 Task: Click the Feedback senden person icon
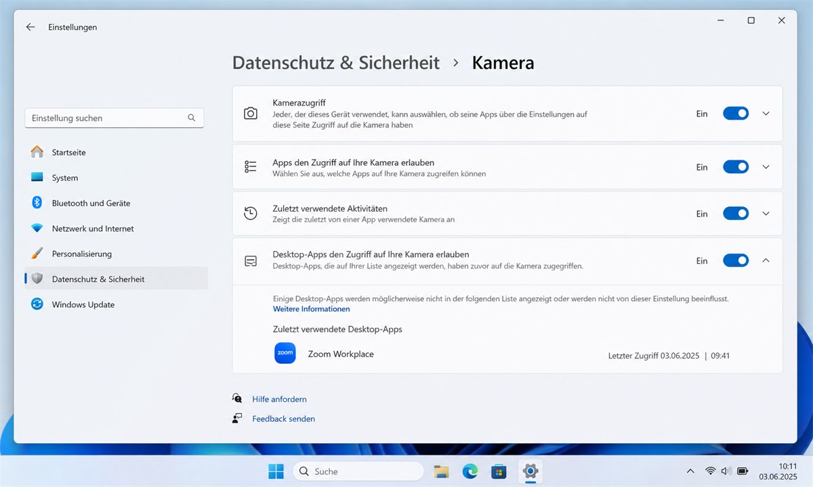click(x=237, y=419)
